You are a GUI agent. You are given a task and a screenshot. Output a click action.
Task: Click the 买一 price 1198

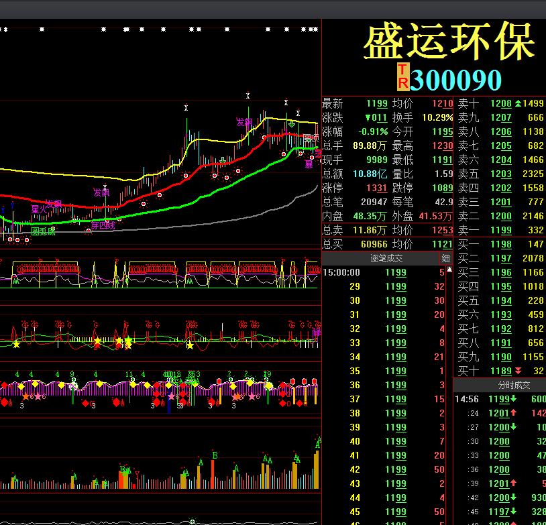[501, 244]
